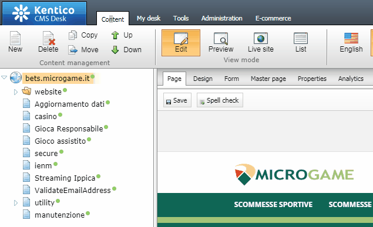Expand the website folder node
373x227 pixels.
click(x=16, y=92)
